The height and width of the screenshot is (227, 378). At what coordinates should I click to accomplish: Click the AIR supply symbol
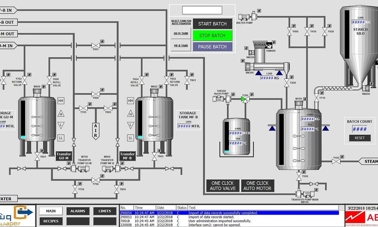coord(95,131)
